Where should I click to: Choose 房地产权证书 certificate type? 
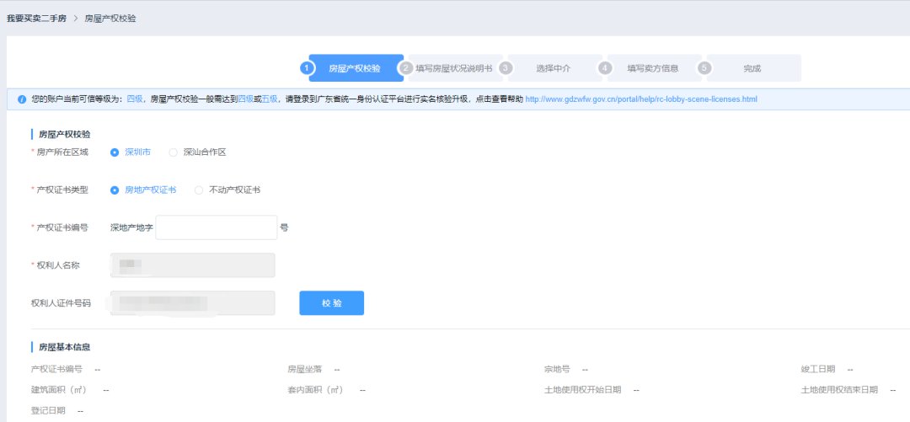[x=115, y=190]
